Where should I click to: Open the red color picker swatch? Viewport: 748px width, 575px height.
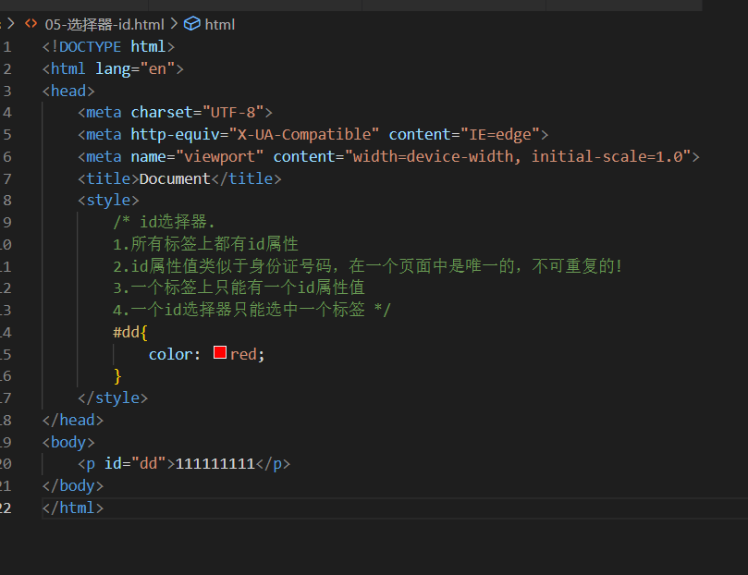click(220, 353)
